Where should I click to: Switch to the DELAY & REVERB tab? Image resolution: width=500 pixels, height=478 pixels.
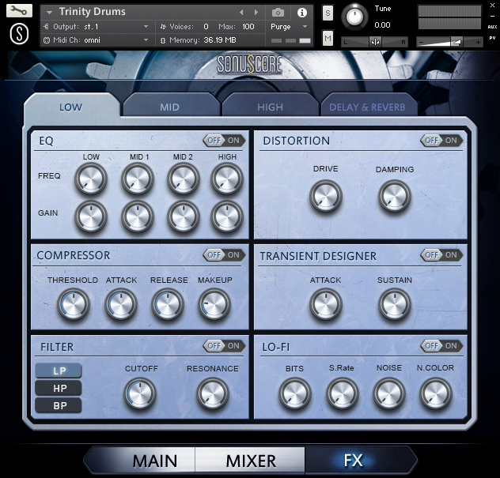tap(367, 107)
